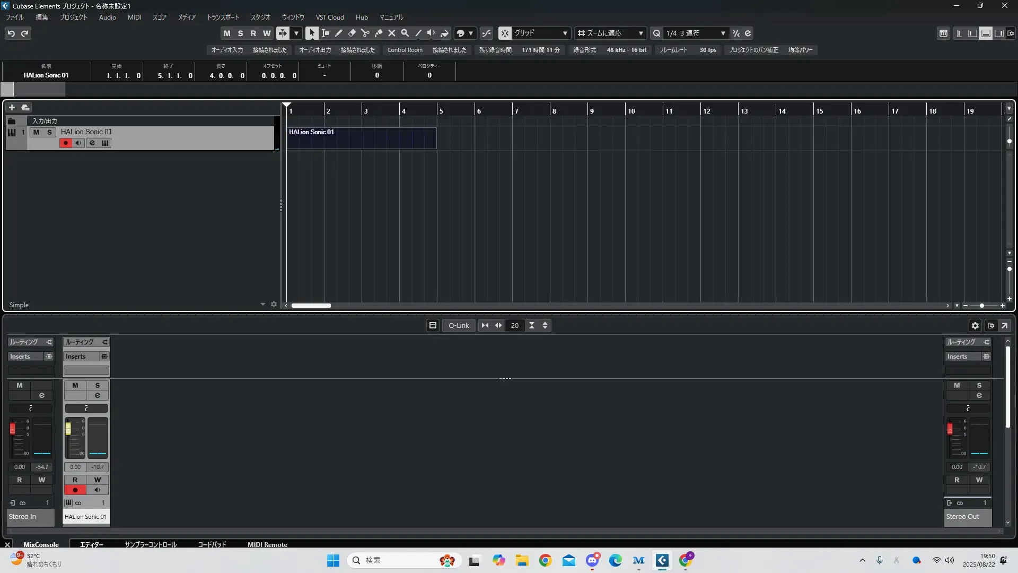Image resolution: width=1018 pixels, height=573 pixels.
Task: Click the Q-Link button
Action: click(x=459, y=326)
